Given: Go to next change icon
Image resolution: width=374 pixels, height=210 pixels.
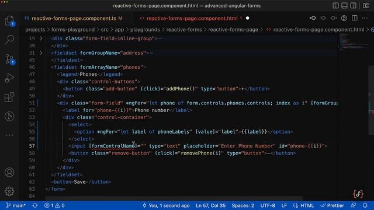Looking at the screenshot, I should click(x=334, y=18).
